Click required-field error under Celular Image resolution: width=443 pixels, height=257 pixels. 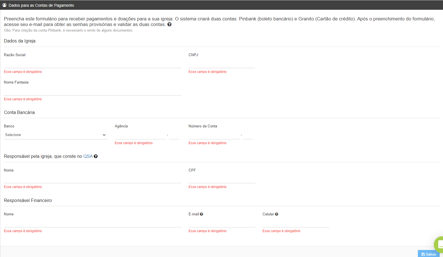coord(281,231)
